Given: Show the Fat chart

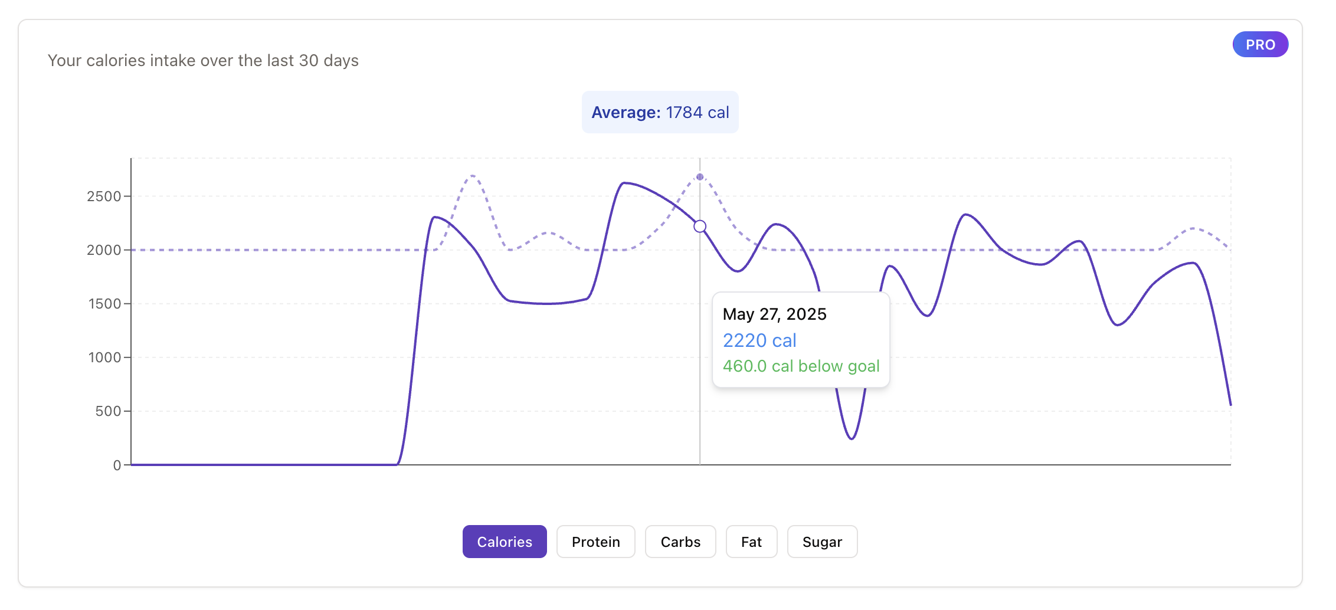Looking at the screenshot, I should coord(751,542).
